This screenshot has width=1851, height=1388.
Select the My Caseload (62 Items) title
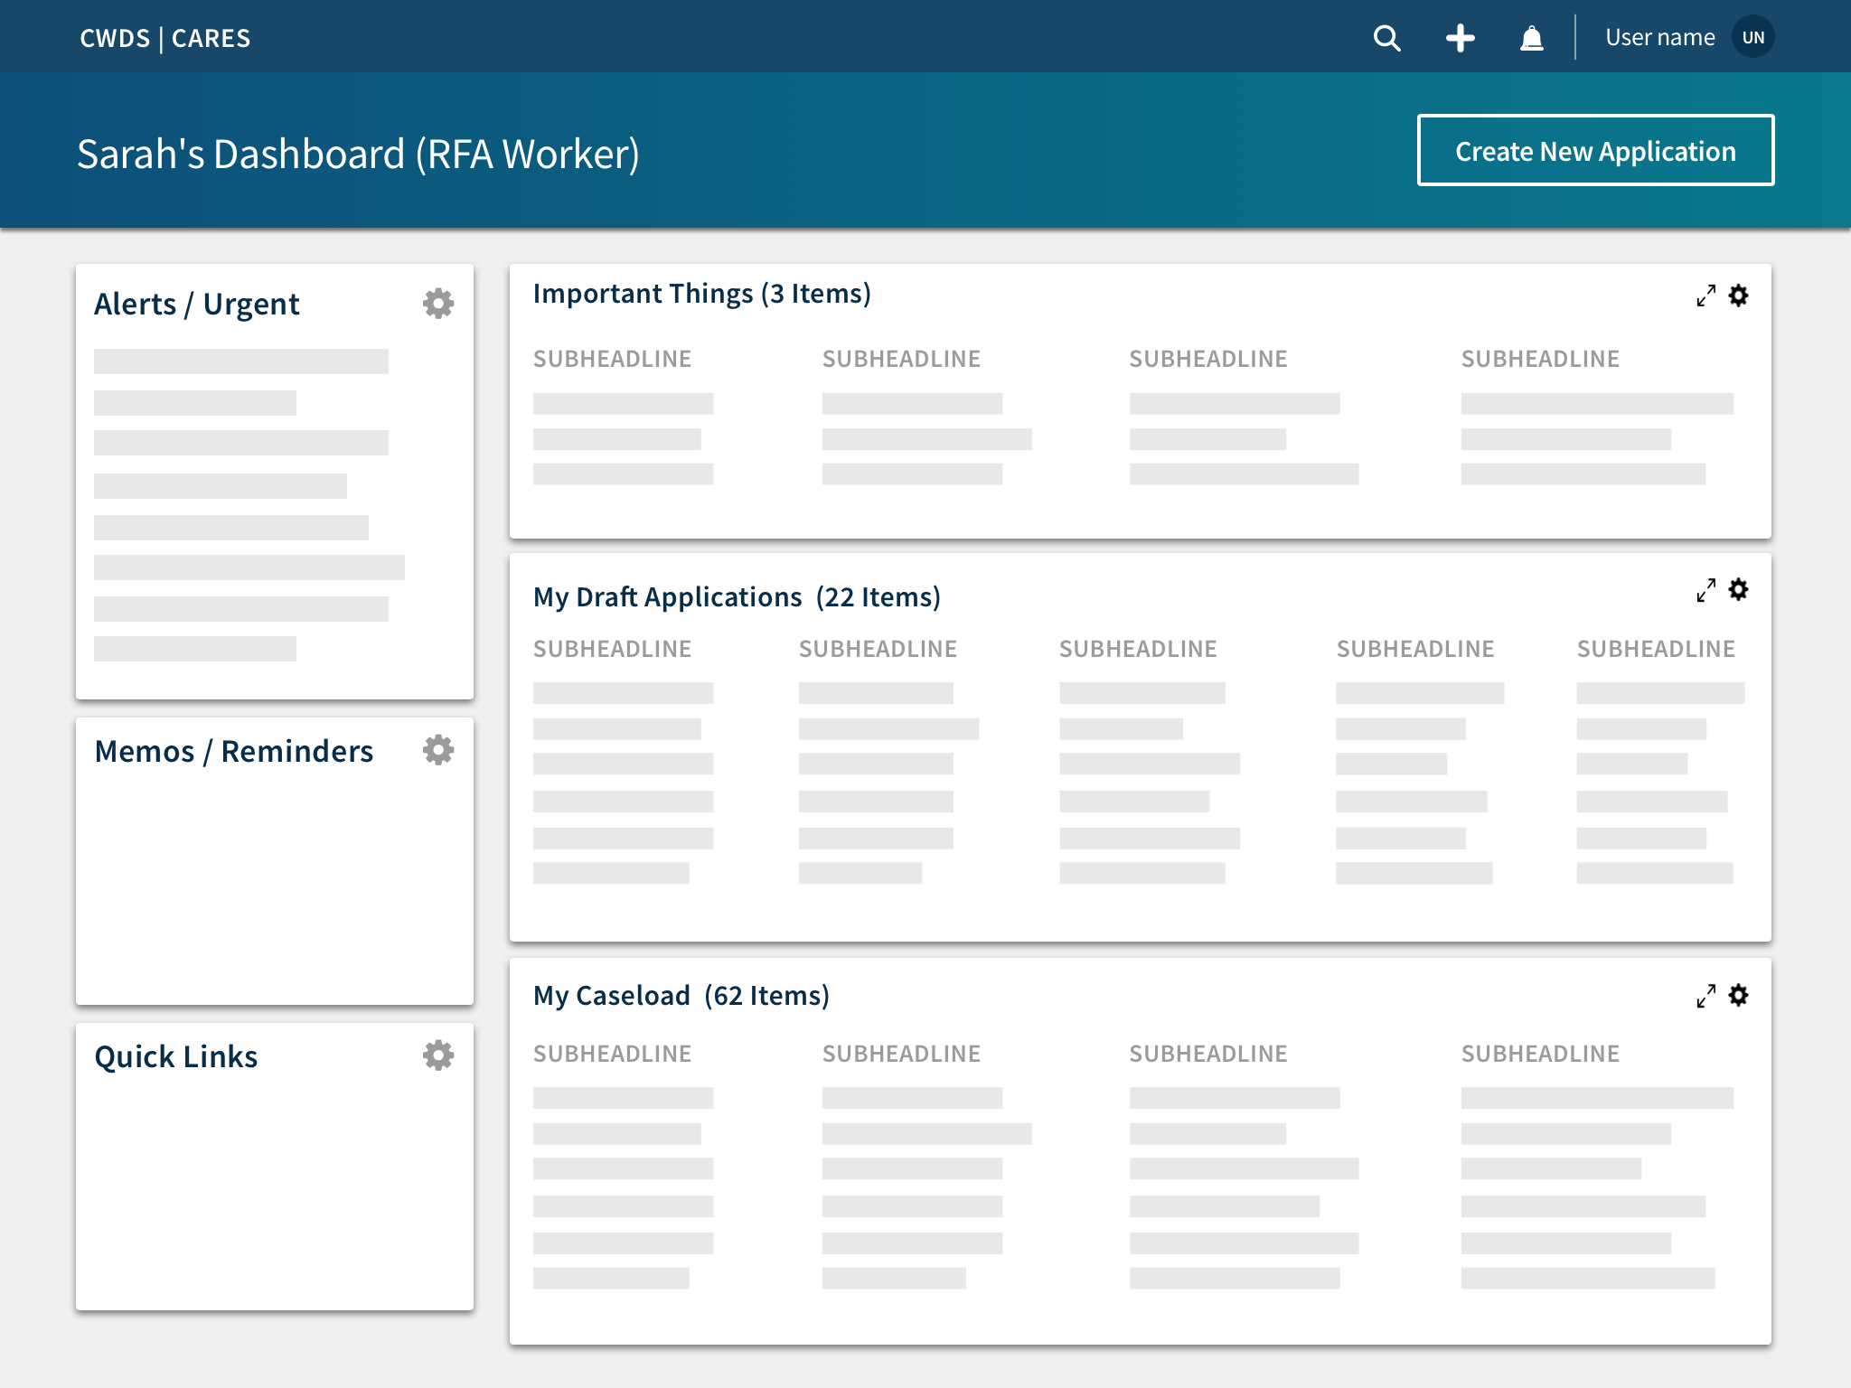(x=681, y=996)
